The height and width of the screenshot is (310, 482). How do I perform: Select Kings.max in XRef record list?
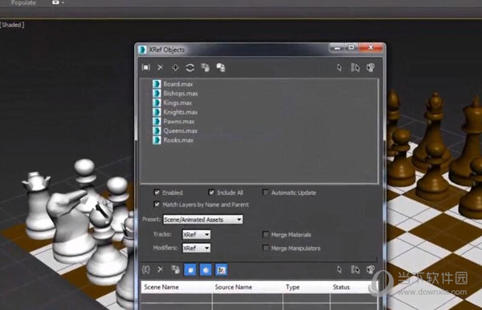click(178, 103)
